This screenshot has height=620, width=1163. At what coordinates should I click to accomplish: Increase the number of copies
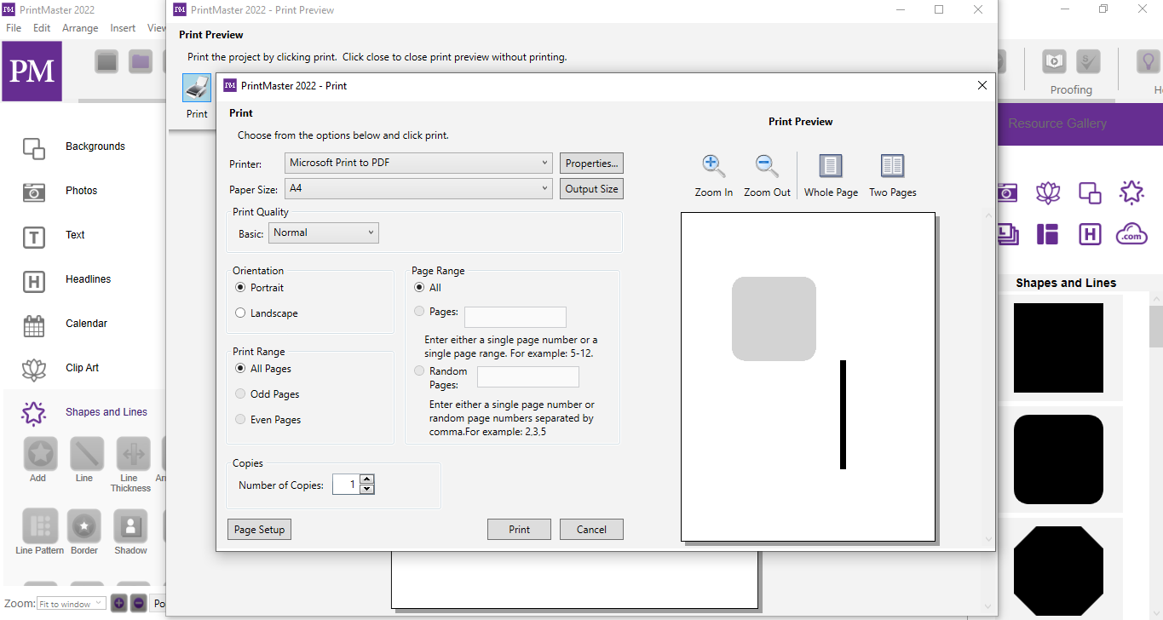pyautogui.click(x=367, y=479)
